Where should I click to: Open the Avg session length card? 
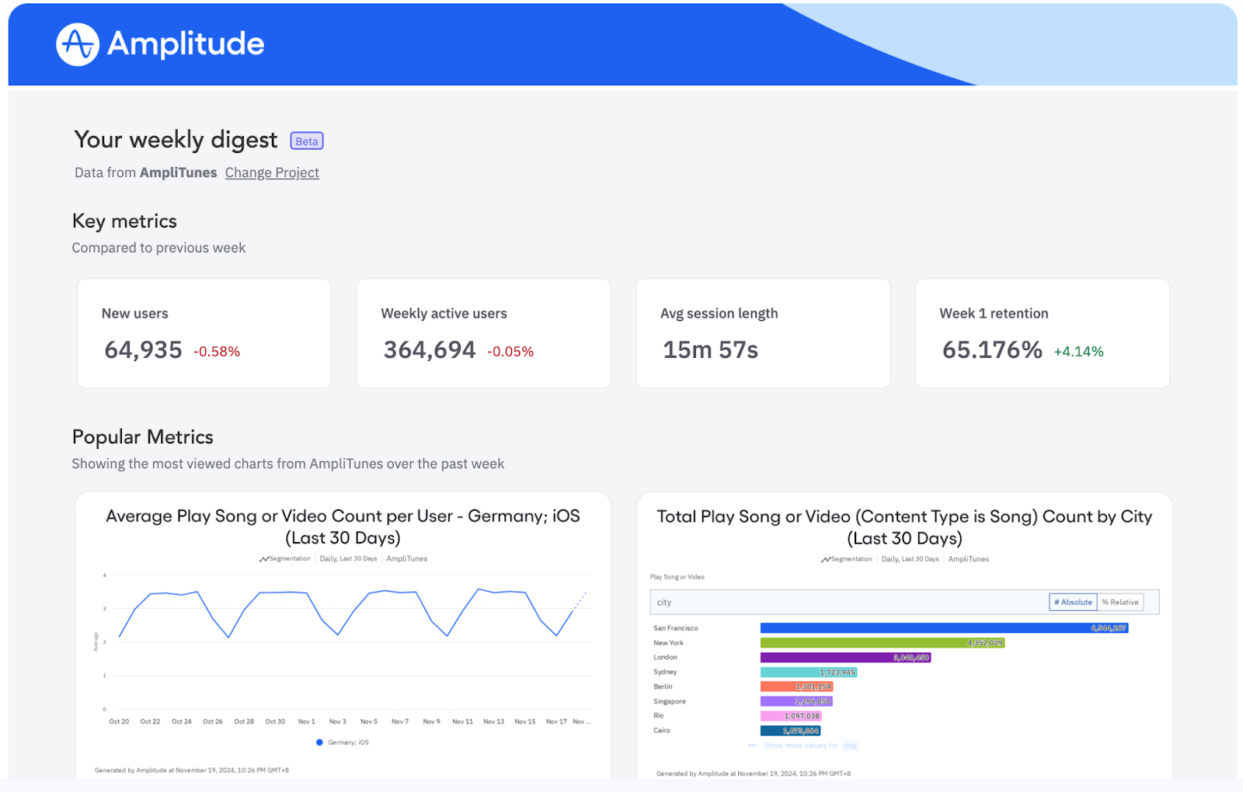763,333
